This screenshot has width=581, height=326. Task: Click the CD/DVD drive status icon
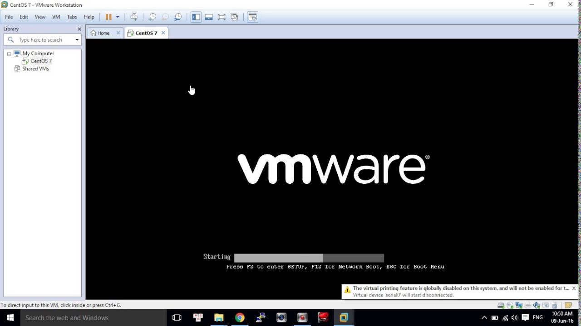(510, 305)
